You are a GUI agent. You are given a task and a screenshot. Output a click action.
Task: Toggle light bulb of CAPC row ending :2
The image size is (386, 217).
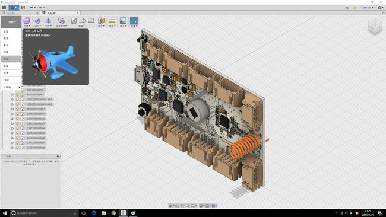click(17, 119)
